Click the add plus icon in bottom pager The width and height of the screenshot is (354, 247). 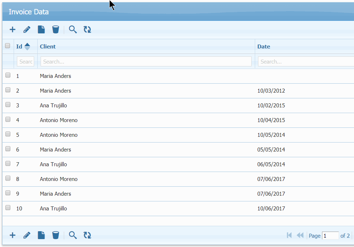tap(13, 235)
